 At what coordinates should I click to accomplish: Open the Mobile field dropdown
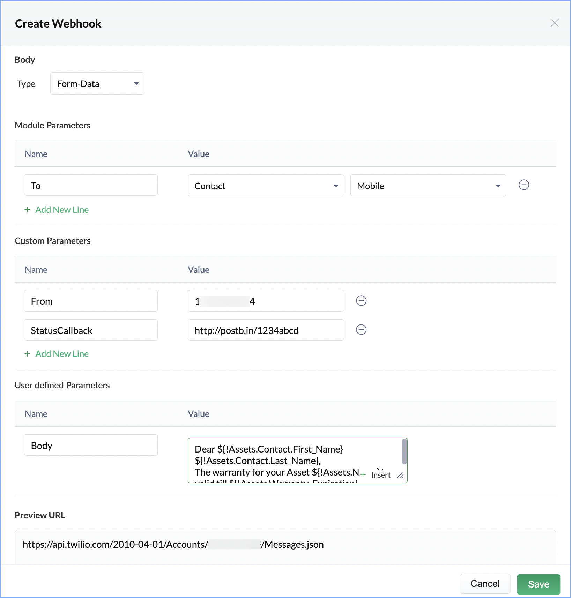pyautogui.click(x=428, y=186)
